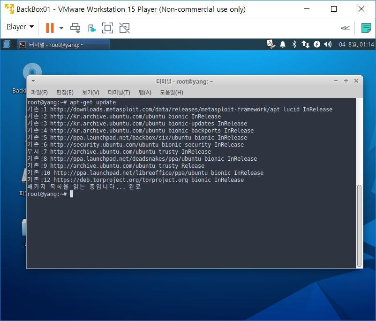The width and height of the screenshot is (376, 321).
Task: Click the apt-get update command text
Action: coord(93,102)
